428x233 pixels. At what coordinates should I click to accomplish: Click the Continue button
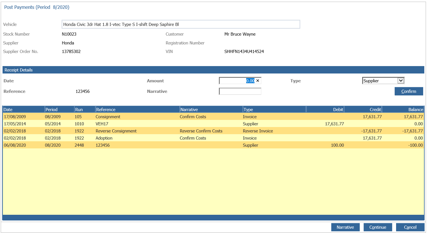pos(378,227)
